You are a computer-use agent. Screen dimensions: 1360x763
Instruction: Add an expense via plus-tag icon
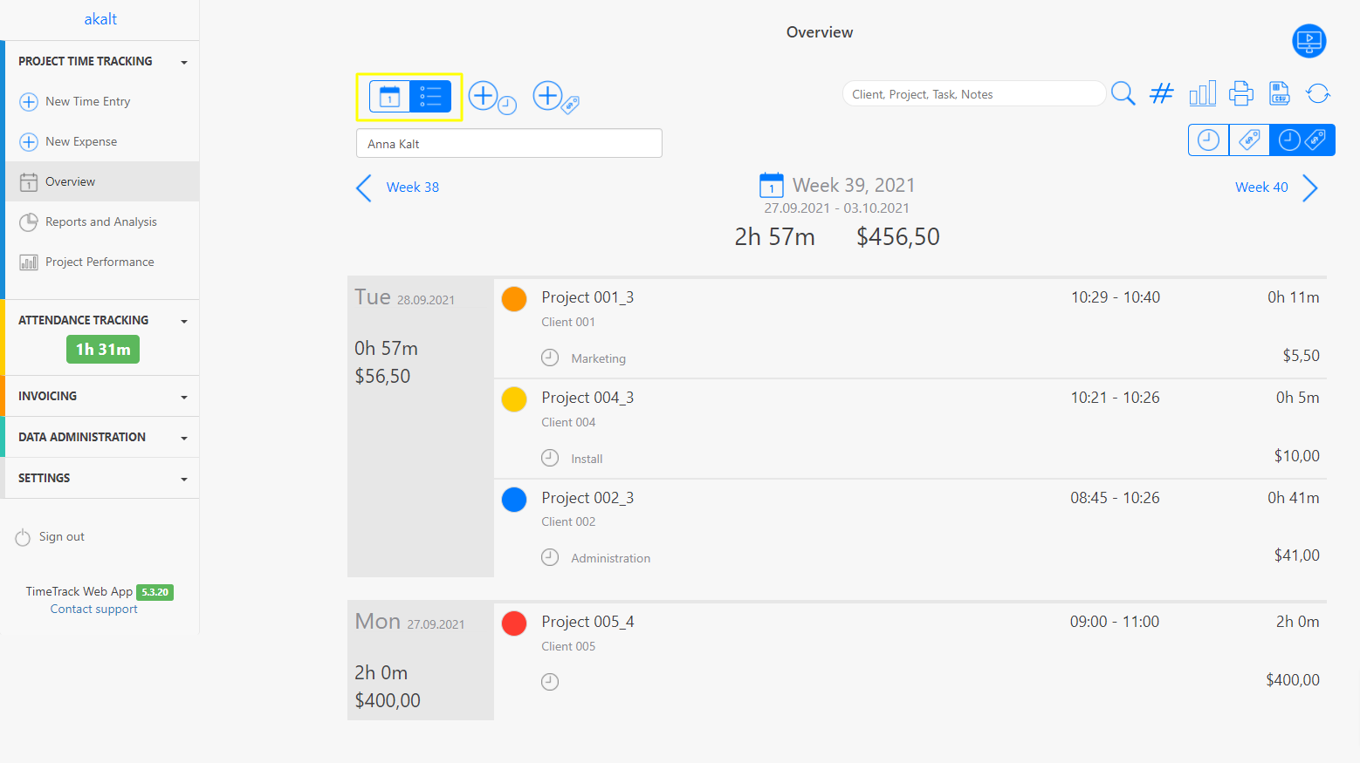tap(554, 98)
